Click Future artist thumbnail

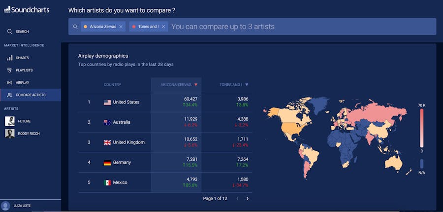click(x=10, y=121)
